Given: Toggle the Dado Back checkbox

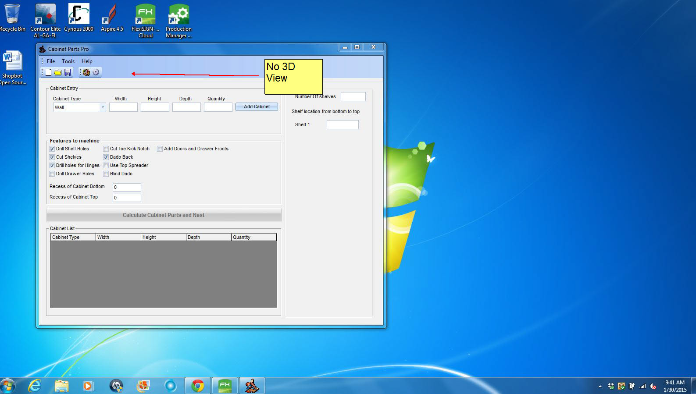Looking at the screenshot, I should pos(106,157).
